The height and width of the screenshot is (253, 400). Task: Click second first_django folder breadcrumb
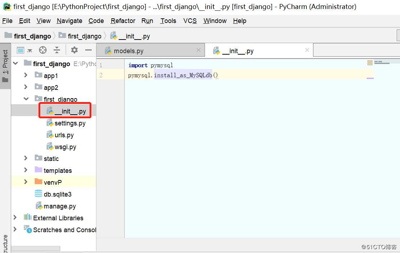[80, 36]
